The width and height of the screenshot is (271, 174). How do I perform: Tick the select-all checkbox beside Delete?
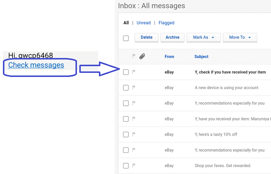pos(126,38)
